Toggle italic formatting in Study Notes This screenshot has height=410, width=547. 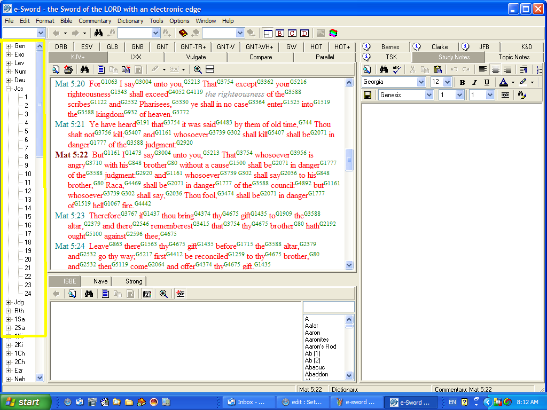[474, 82]
